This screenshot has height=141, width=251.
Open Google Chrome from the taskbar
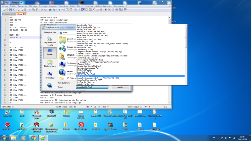pos(33,138)
